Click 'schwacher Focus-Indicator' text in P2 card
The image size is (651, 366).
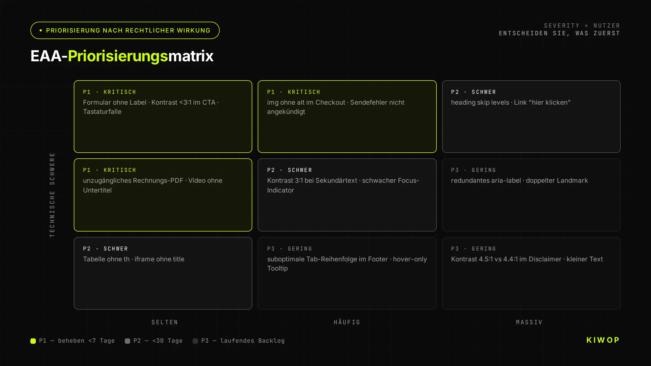pos(343,185)
